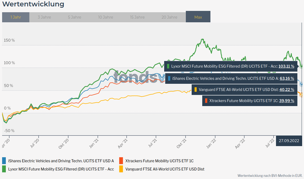This screenshot has height=179, width=304.
Task: Click the orange Xtrackers legend color swatch
Action: tap(121, 161)
